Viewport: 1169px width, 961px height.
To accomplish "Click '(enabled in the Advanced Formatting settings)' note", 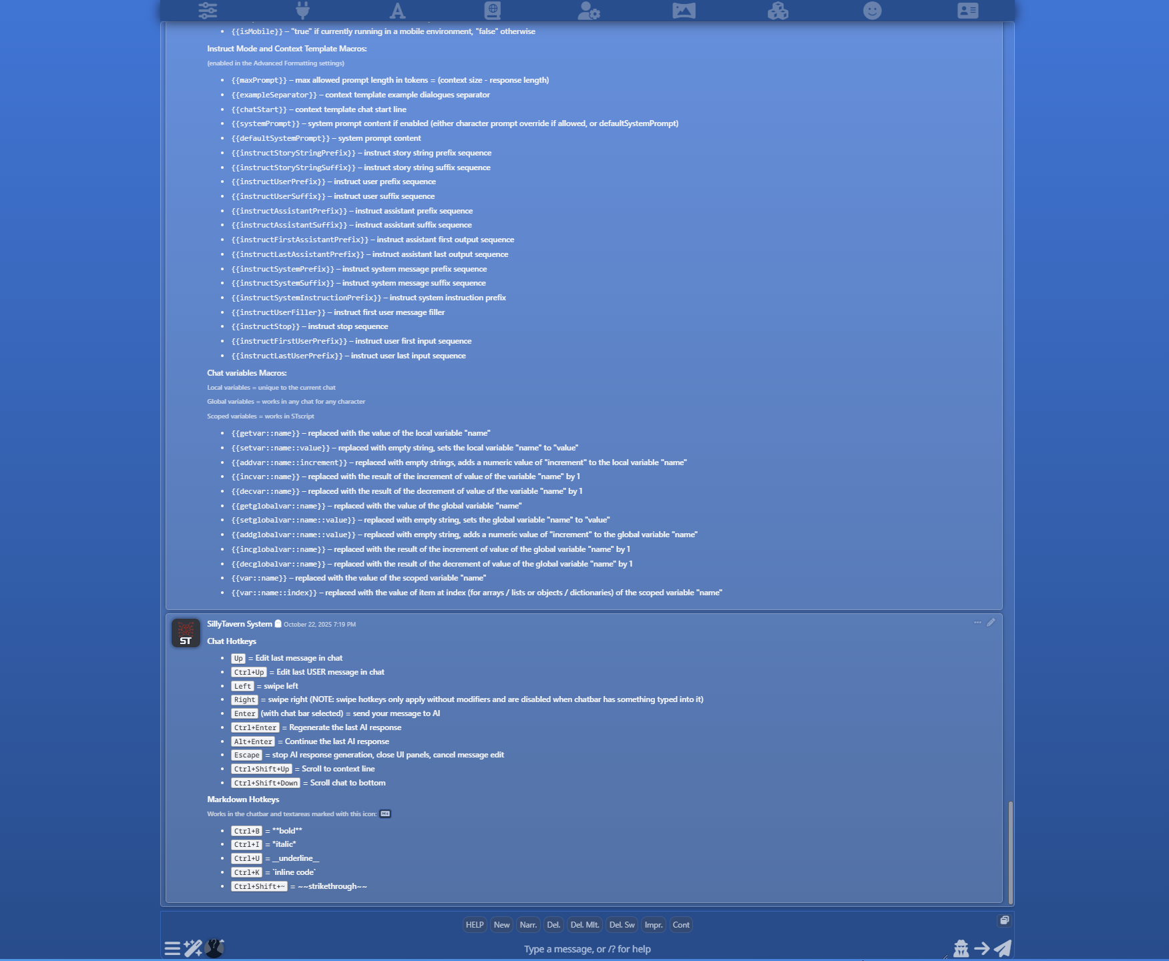I will tap(276, 63).
